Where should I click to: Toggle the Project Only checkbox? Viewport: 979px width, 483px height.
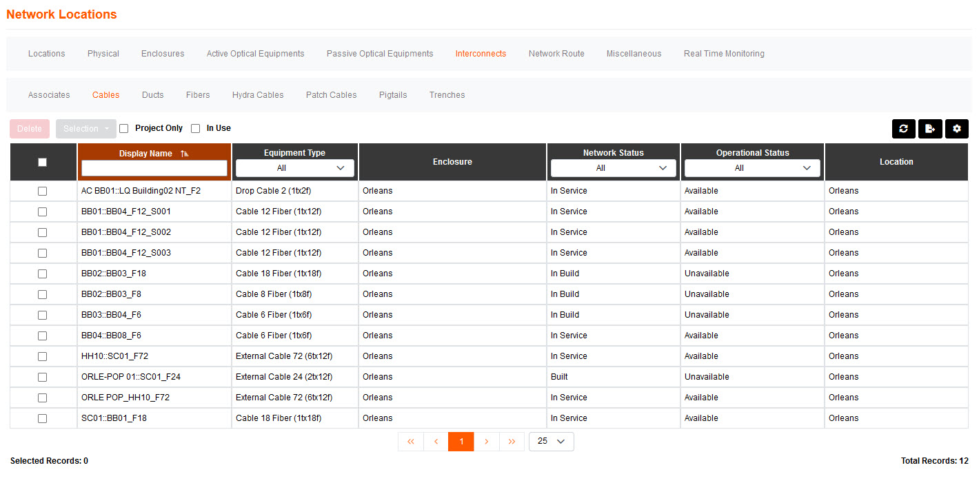tap(124, 128)
